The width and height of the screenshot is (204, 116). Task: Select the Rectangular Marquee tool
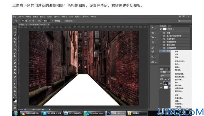(15, 32)
